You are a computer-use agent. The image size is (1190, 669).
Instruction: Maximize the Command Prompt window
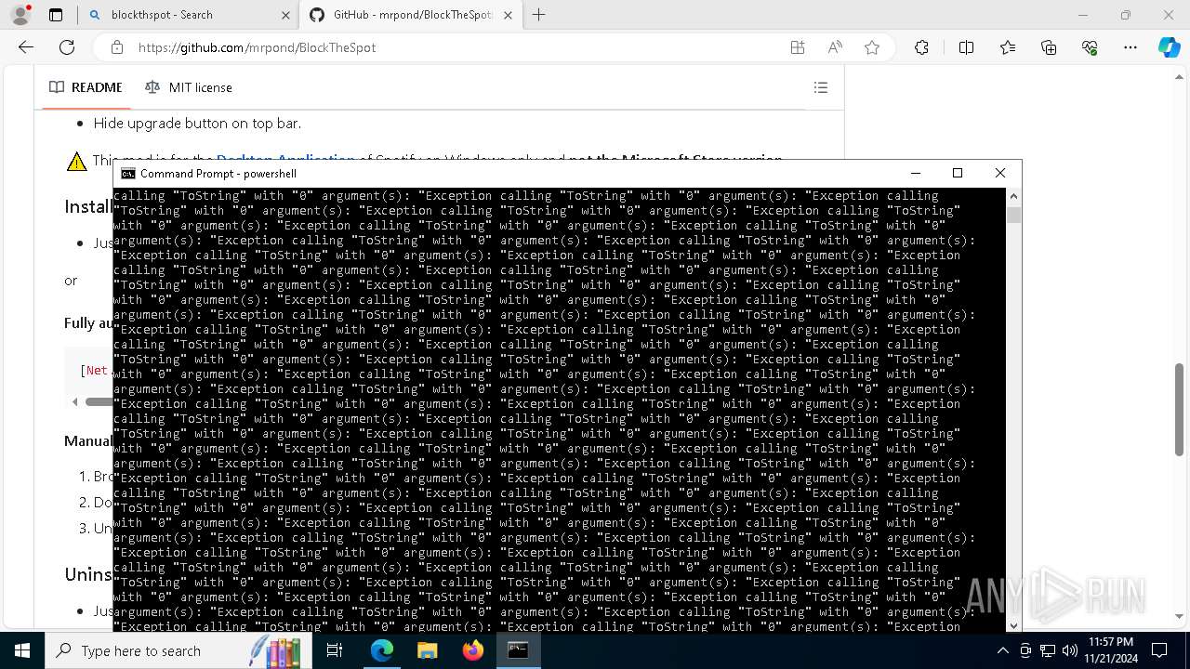pos(958,173)
